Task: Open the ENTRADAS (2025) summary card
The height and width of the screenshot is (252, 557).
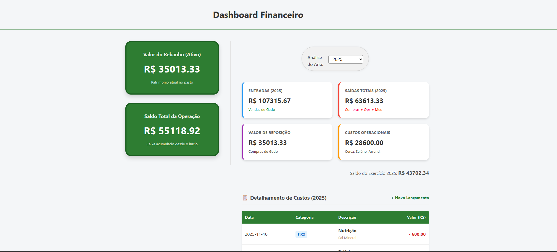Action: (287, 100)
